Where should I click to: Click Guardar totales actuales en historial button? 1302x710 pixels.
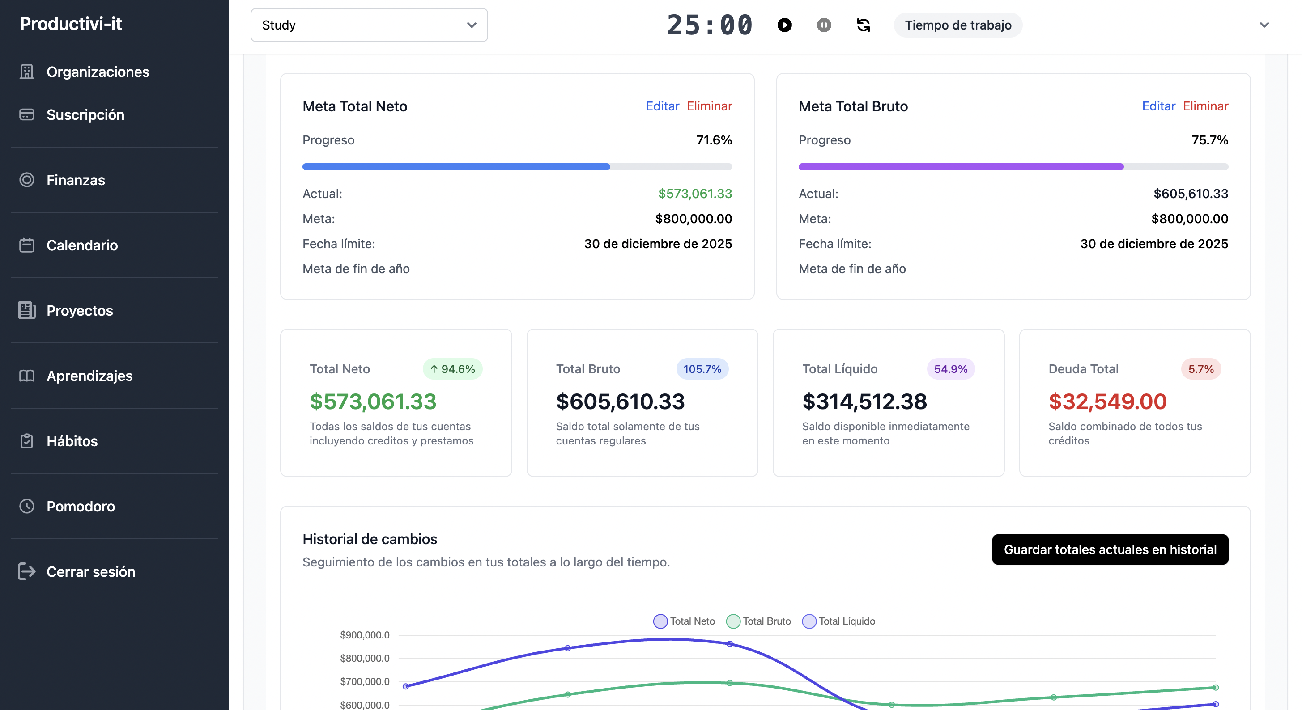click(1110, 549)
